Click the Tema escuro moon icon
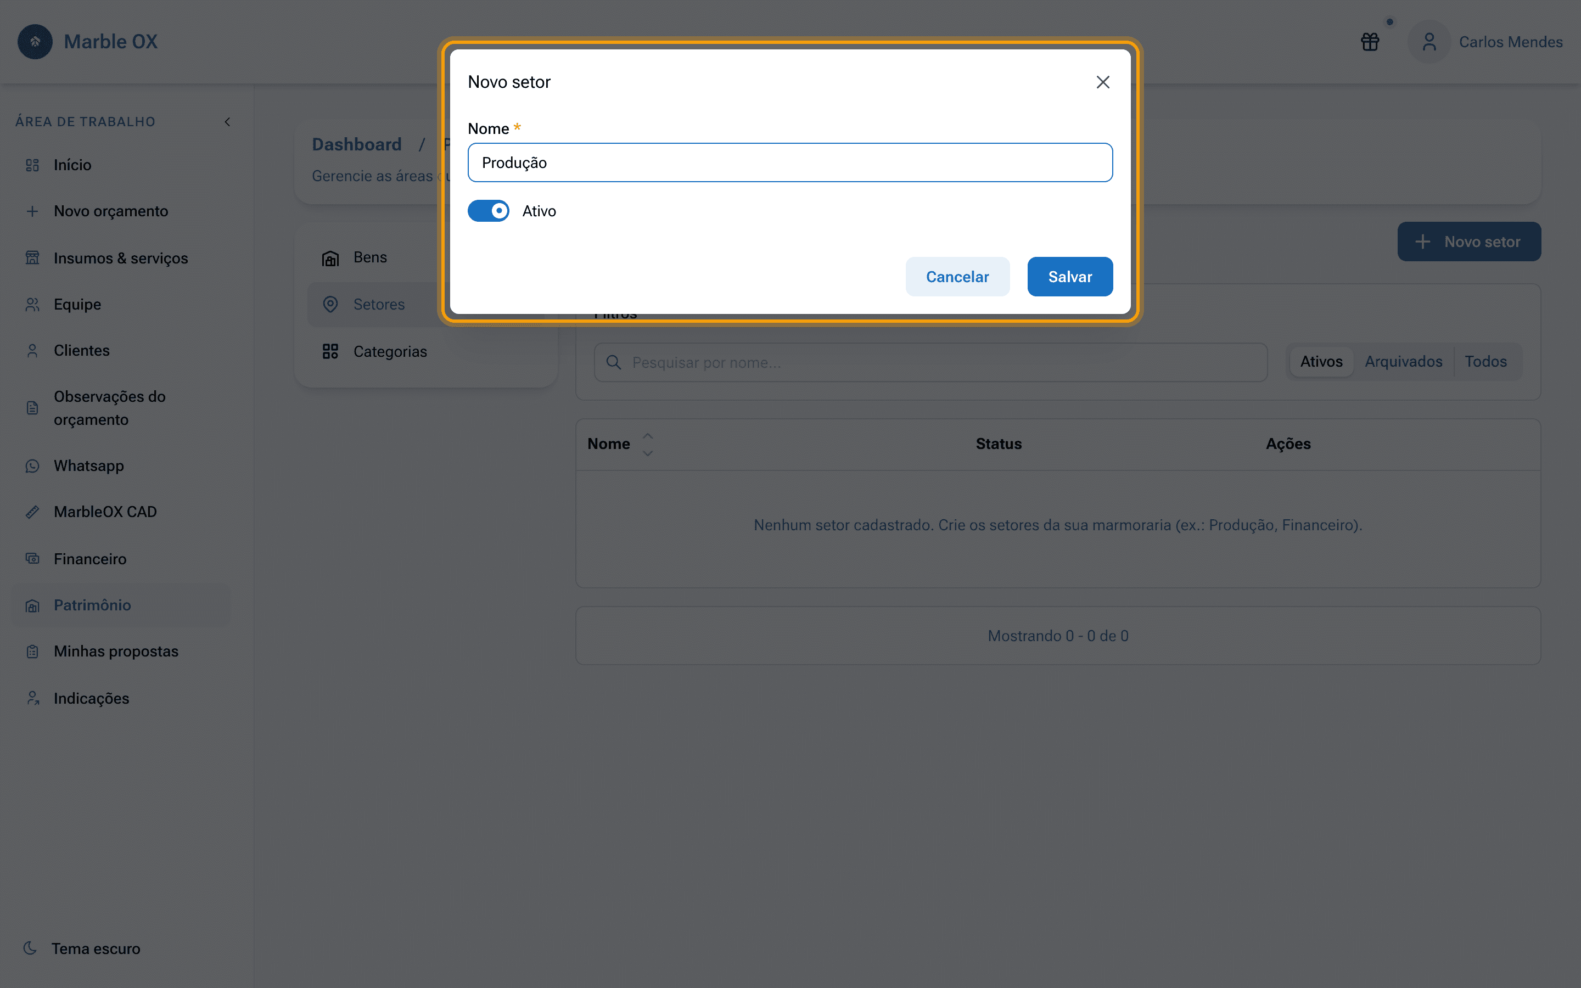This screenshot has width=1581, height=988. (x=30, y=948)
